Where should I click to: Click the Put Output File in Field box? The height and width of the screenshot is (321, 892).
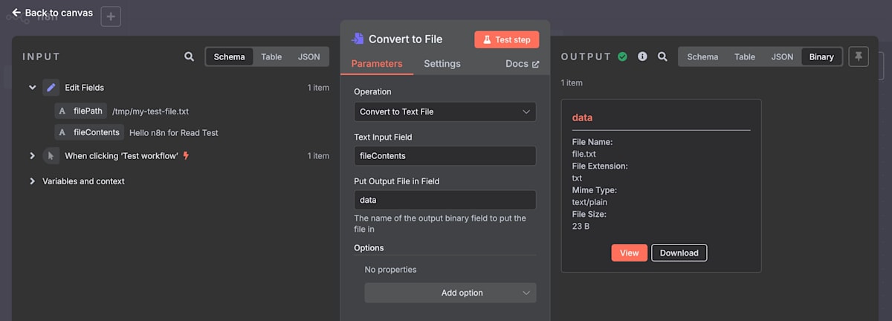[x=445, y=200]
